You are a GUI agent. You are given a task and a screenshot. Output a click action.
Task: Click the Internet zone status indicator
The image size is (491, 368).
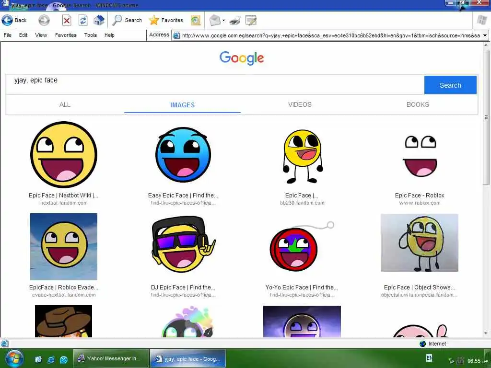(433, 344)
